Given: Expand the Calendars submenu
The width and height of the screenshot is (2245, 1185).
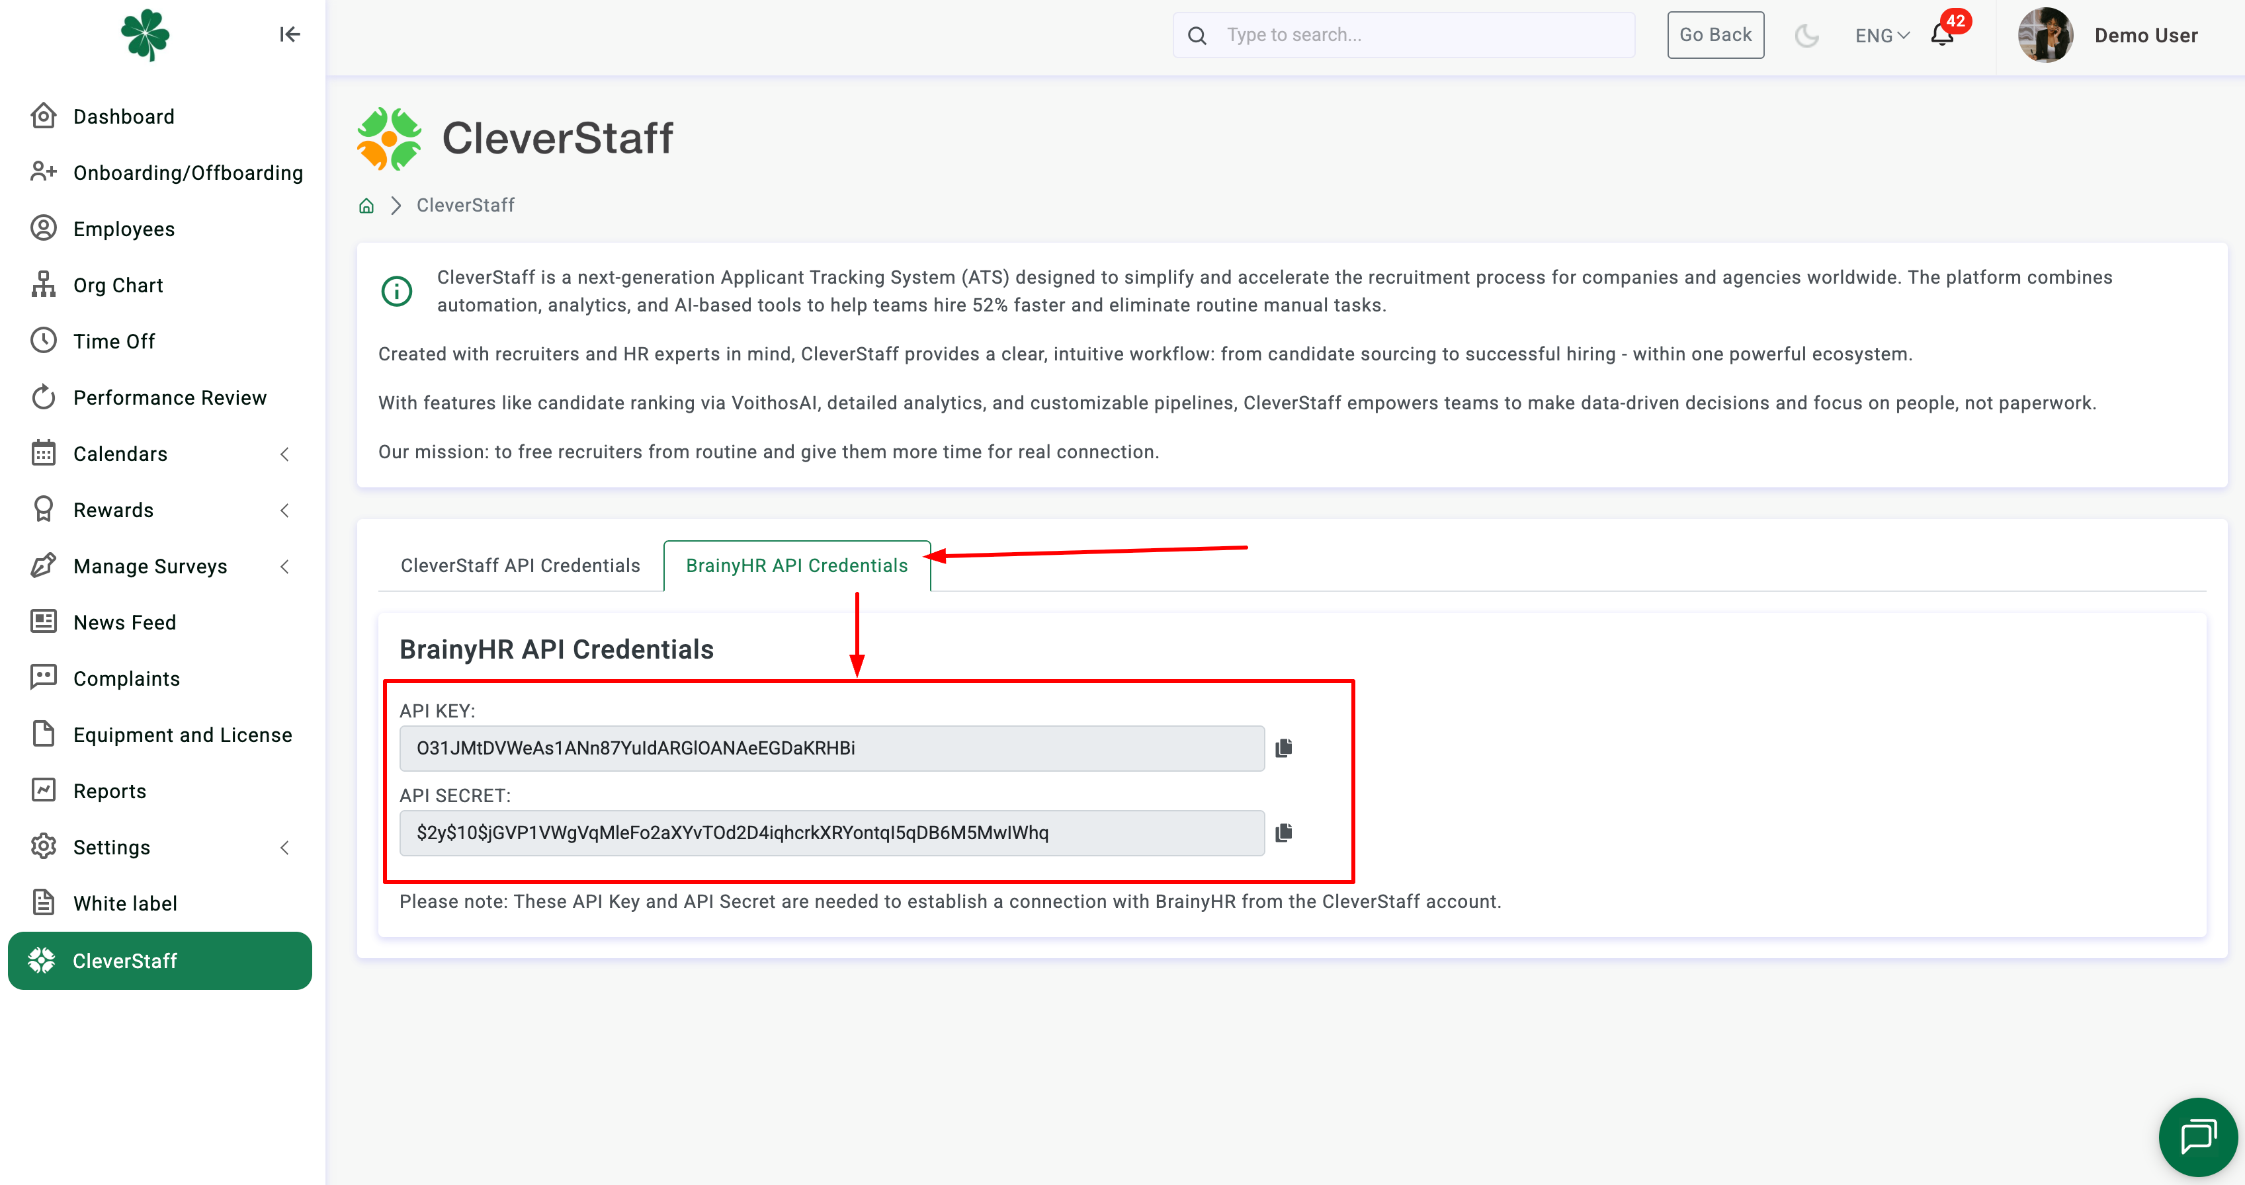Looking at the screenshot, I should point(284,454).
